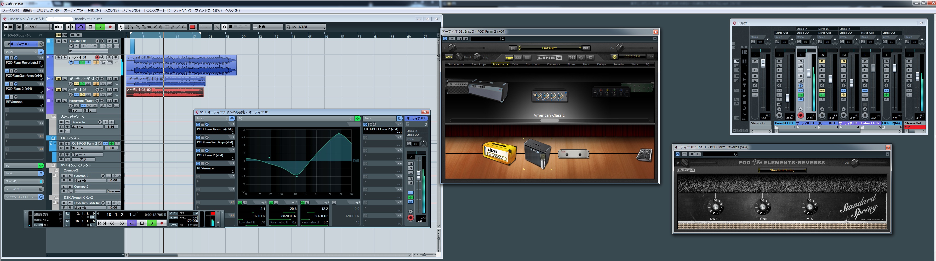Select the Mute X tool
Screen dimensions: 936x261
click(x=155, y=27)
